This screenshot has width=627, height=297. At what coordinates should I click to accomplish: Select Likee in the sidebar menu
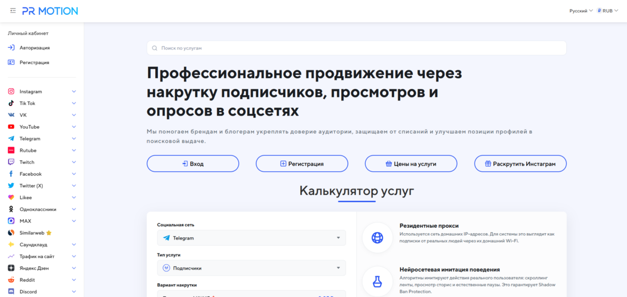click(x=26, y=197)
